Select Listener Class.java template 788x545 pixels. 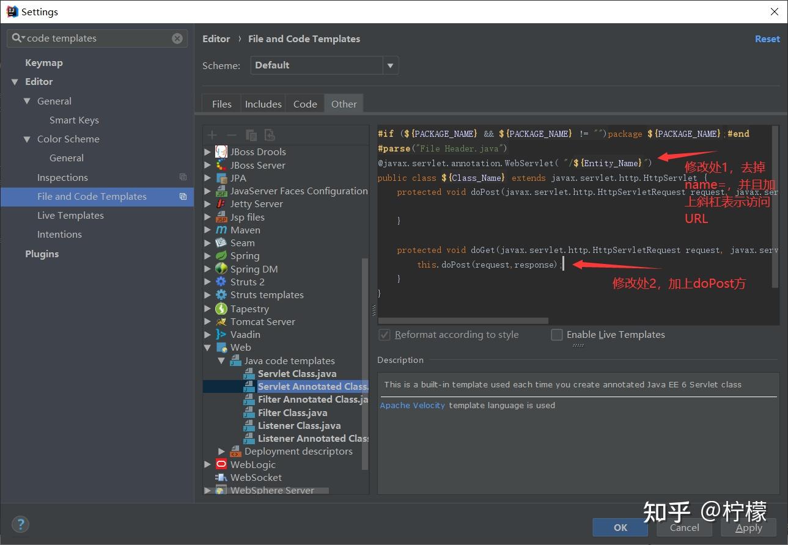[x=300, y=426]
